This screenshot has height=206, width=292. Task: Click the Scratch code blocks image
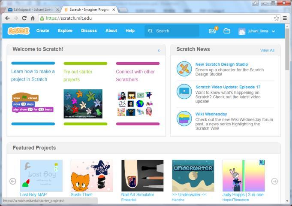coord(33,103)
